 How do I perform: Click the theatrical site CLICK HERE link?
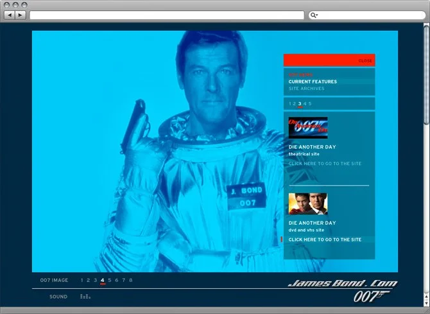(x=325, y=164)
